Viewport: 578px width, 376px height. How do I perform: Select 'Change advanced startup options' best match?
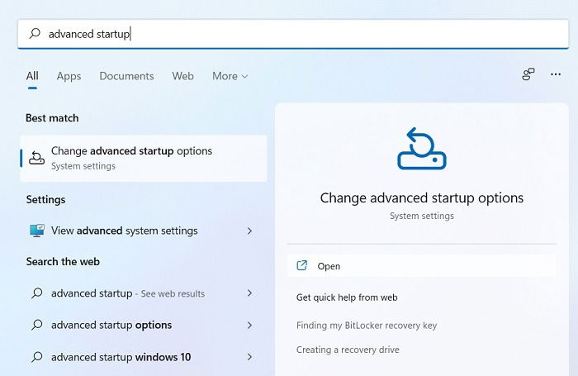tap(144, 158)
